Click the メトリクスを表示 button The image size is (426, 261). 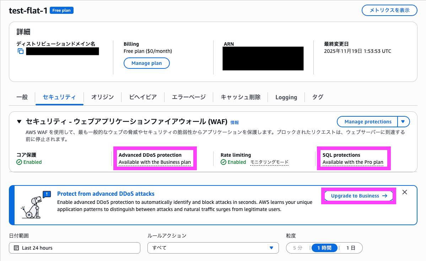click(389, 10)
